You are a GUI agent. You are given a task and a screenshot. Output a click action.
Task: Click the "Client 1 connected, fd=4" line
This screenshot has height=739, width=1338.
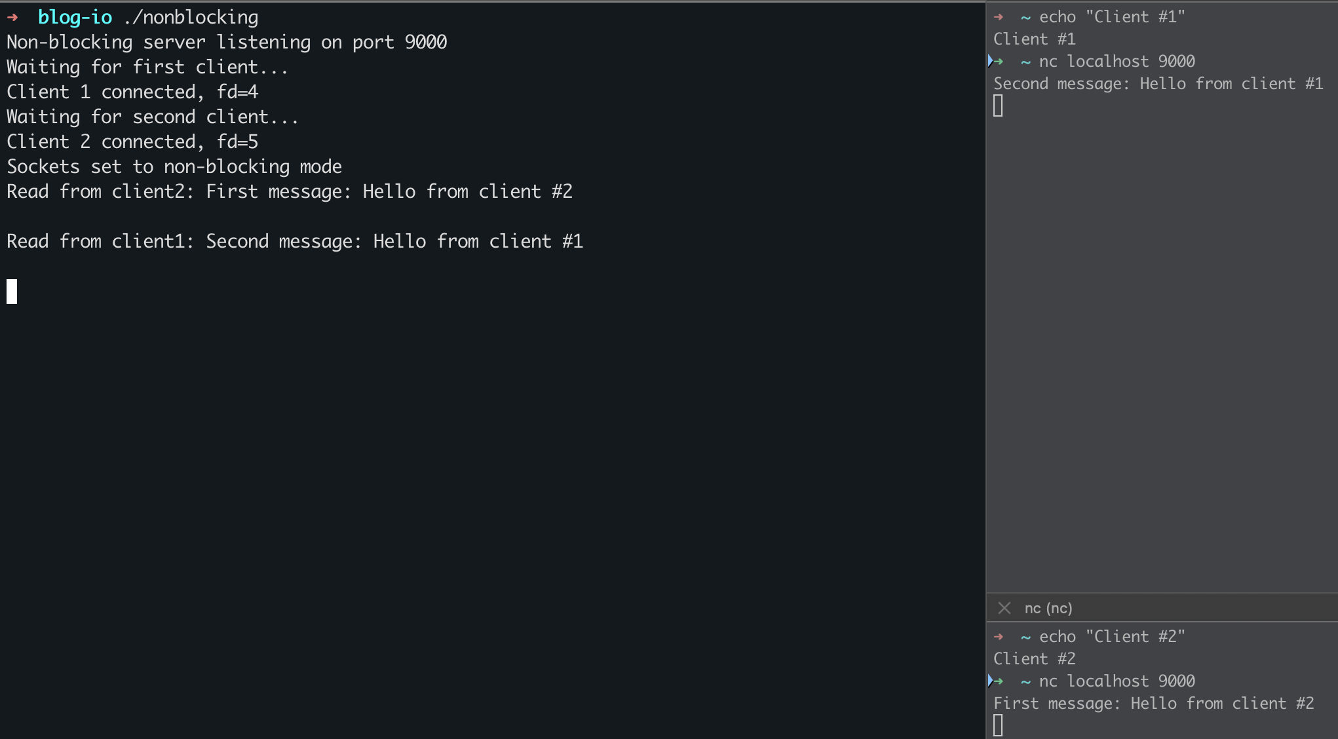click(132, 92)
